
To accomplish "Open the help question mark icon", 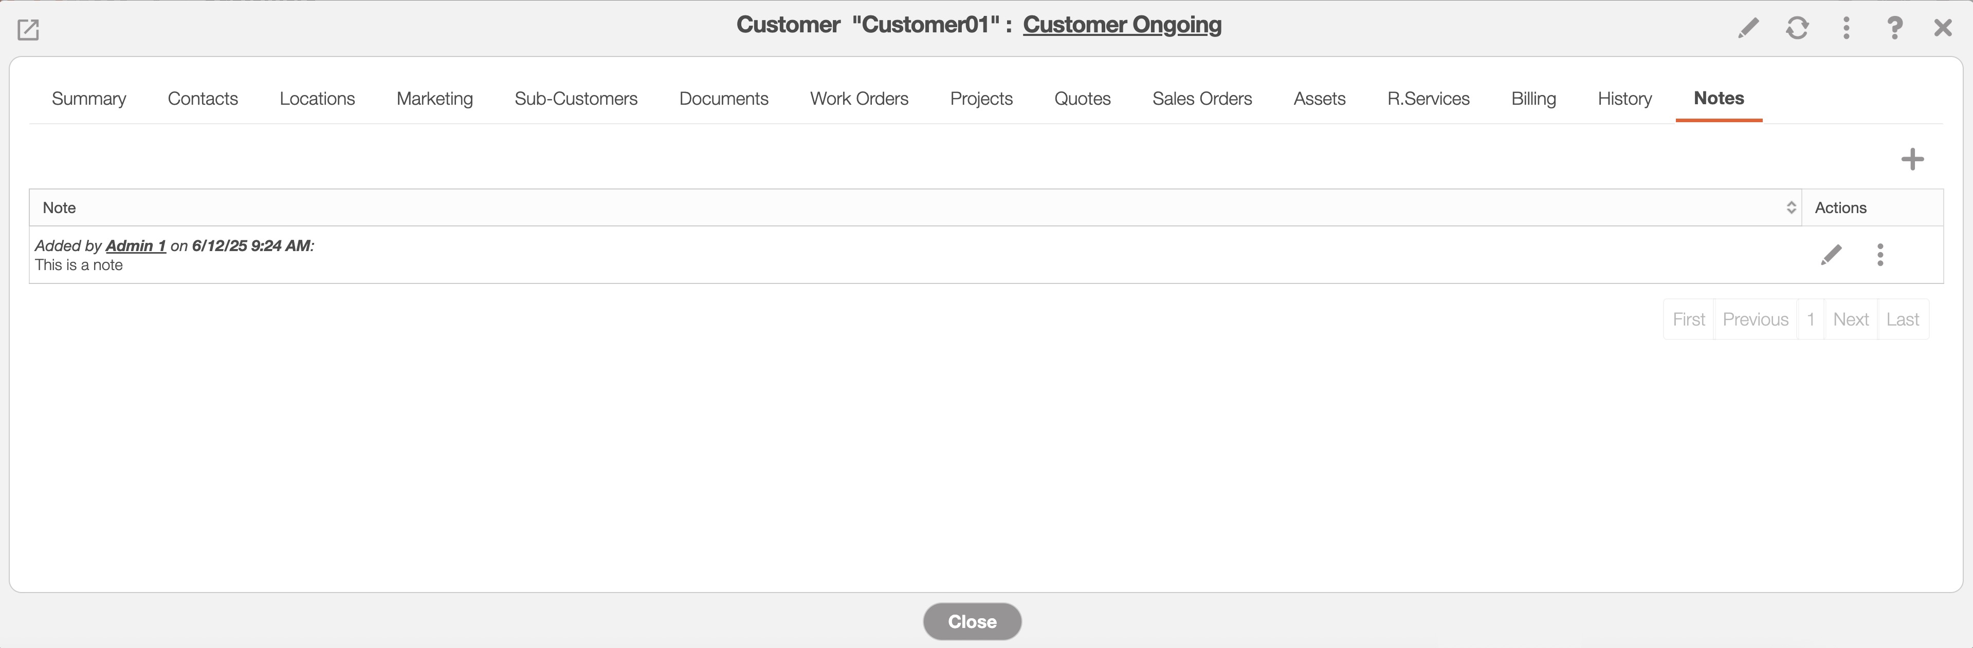I will click(x=1894, y=28).
